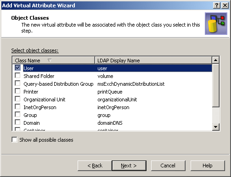Sort by LDAP Display Name column header

coord(153,61)
